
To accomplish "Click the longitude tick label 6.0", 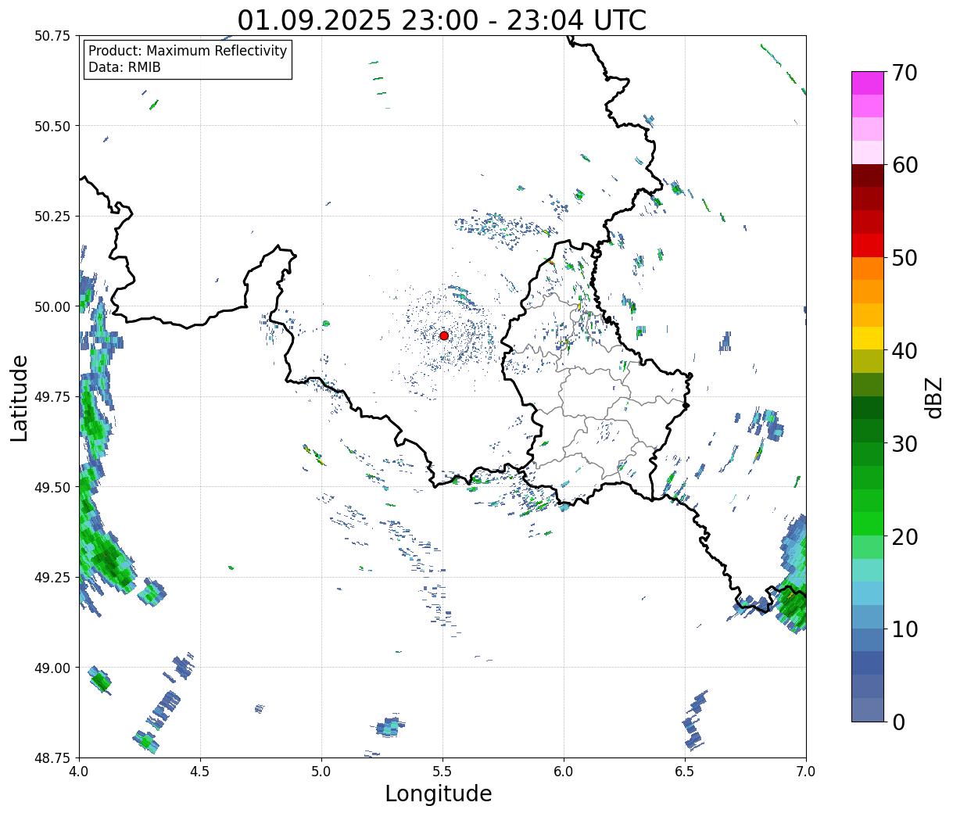I will pyautogui.click(x=564, y=771).
